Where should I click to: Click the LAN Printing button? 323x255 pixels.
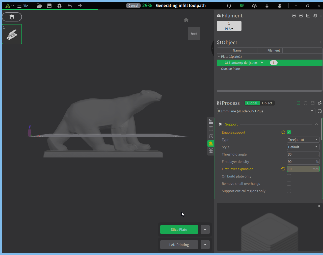point(179,245)
